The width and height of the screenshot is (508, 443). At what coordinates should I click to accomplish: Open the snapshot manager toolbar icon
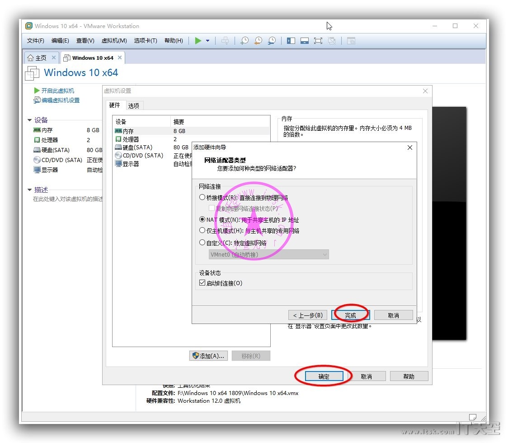click(272, 41)
